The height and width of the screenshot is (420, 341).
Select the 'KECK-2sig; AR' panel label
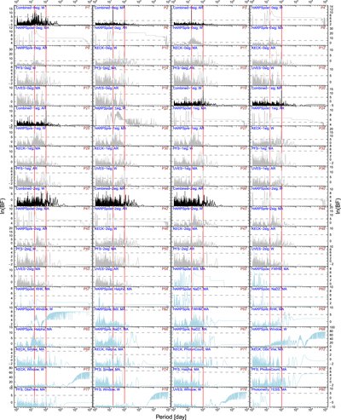pos(263,228)
